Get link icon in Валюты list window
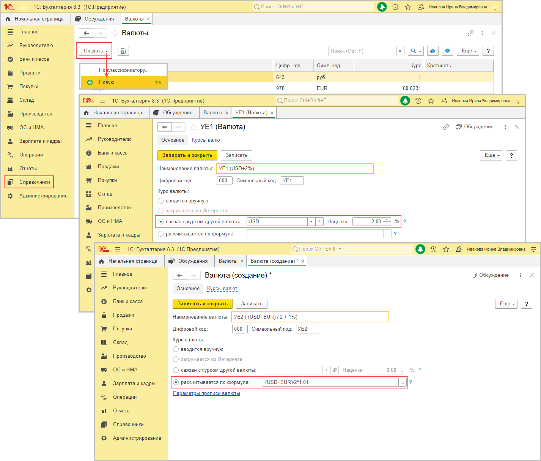Viewport: 541px width, 461px height. click(x=470, y=33)
